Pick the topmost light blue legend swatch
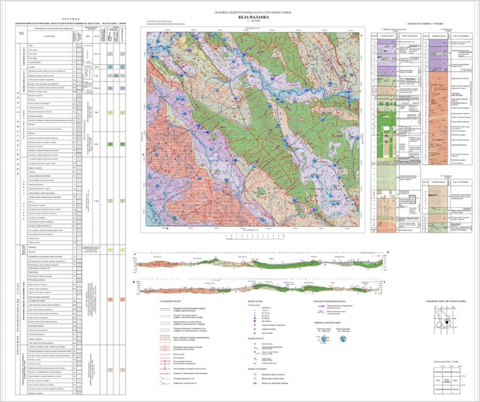The height and width of the screenshot is (402, 480). tap(110, 54)
